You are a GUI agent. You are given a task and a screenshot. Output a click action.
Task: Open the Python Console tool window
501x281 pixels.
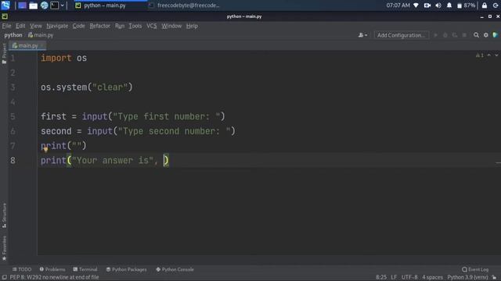click(x=175, y=269)
